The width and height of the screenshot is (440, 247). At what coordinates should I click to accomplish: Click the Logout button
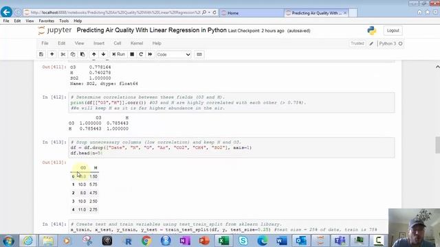click(x=393, y=30)
